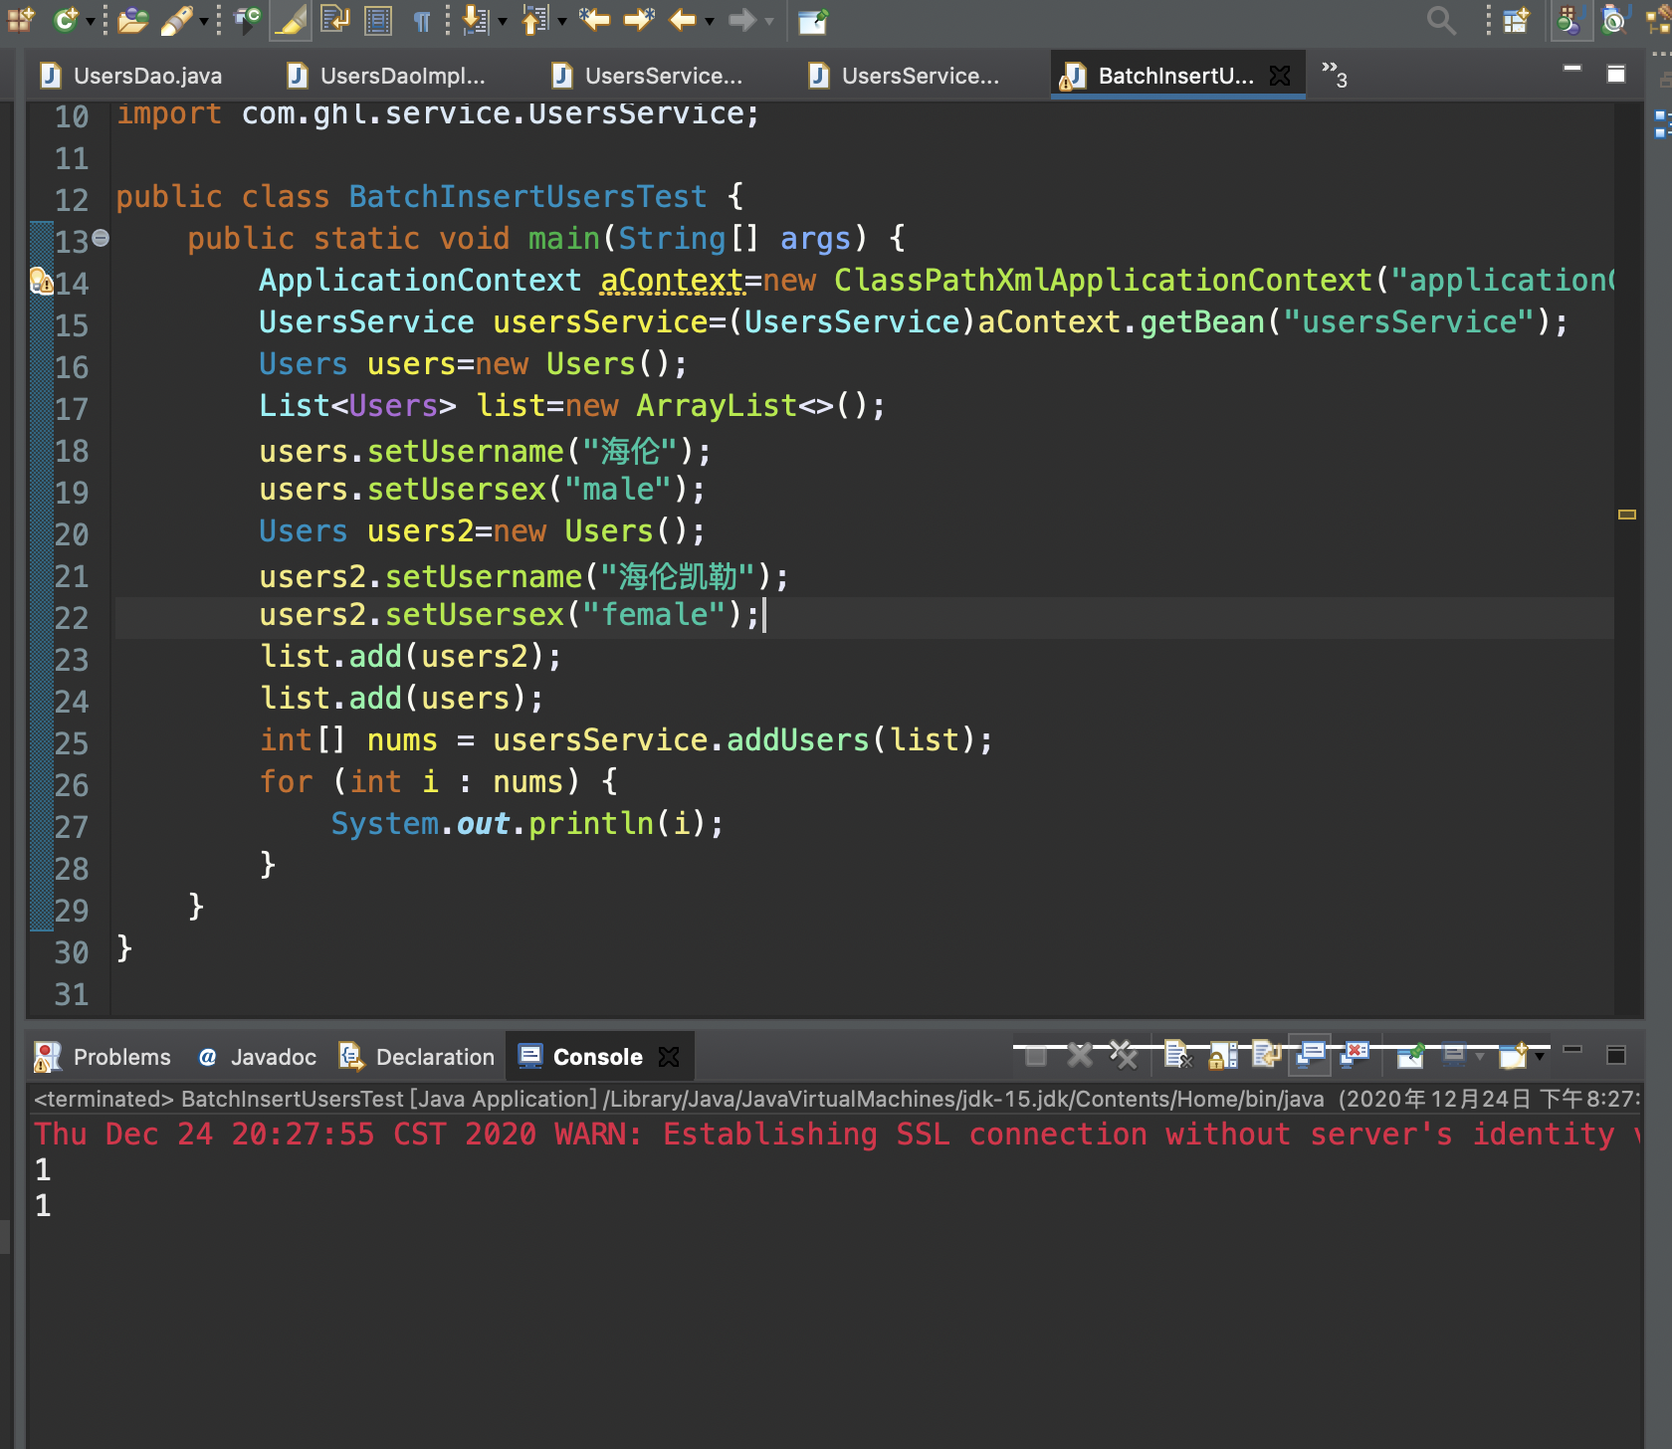The image size is (1672, 1449).
Task: Click the New Java Package toolbar icon
Action: pos(22,19)
